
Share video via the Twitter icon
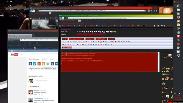pos(35,64)
